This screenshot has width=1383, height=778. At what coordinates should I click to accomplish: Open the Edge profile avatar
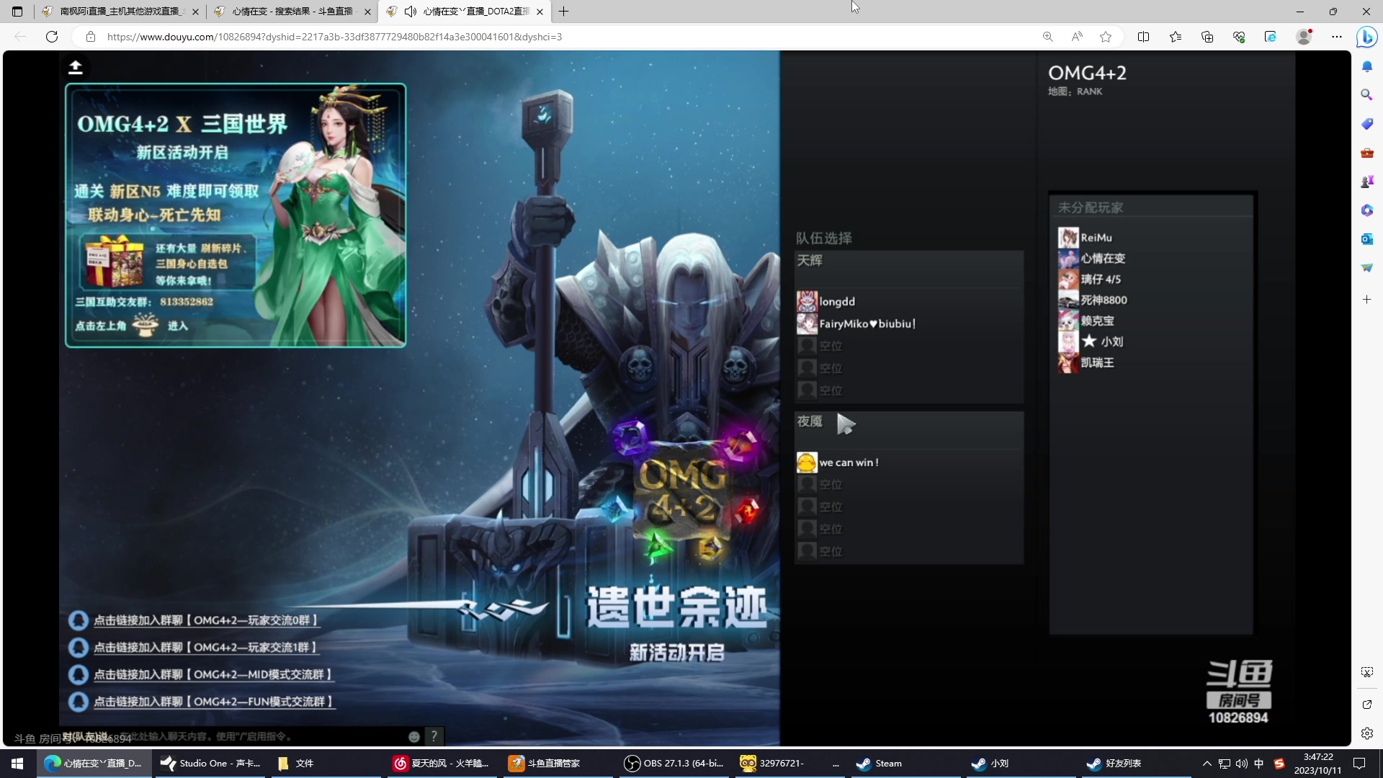tap(1304, 37)
